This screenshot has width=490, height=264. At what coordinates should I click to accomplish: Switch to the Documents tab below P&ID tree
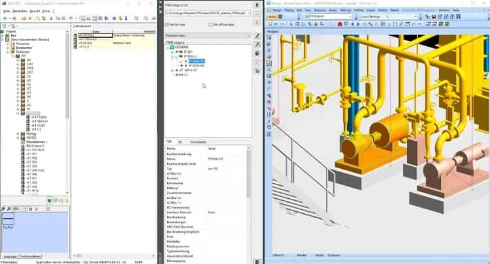pos(198,142)
